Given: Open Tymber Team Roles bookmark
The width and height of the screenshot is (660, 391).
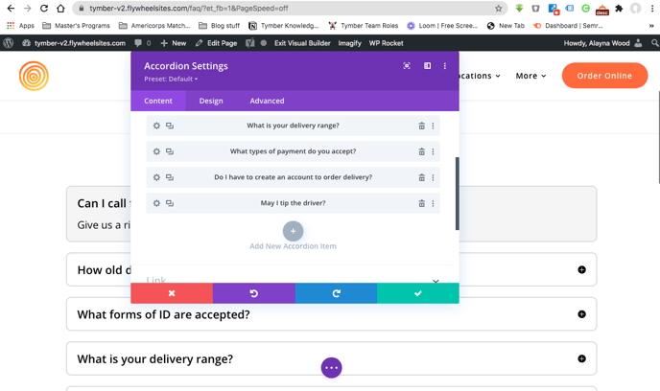Looking at the screenshot, I should tap(363, 26).
